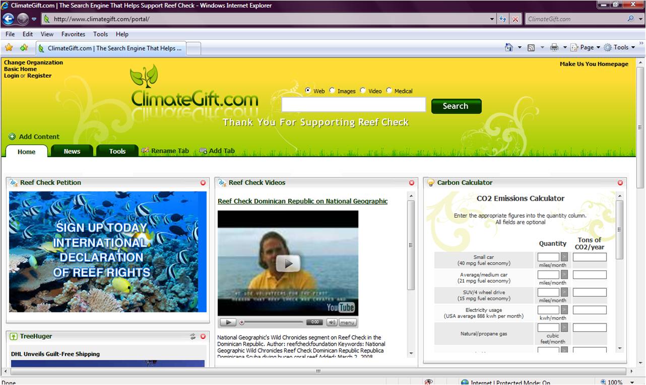
Task: Click the search magnifier in the browser search box
Action: pyautogui.click(x=631, y=19)
